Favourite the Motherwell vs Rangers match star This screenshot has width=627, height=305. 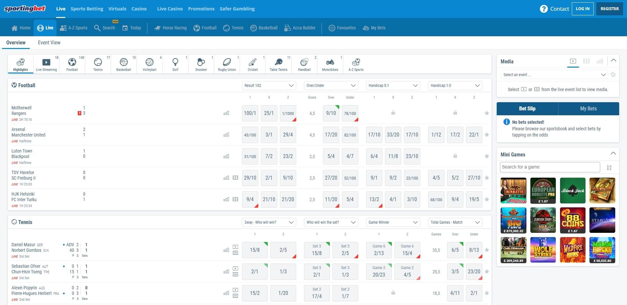(487, 113)
